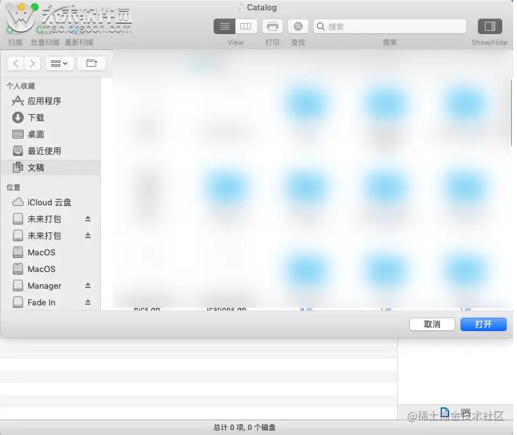Screen dimensions: 517x435
Task: Eject the second 未来打包 volume
Action: 88,235
